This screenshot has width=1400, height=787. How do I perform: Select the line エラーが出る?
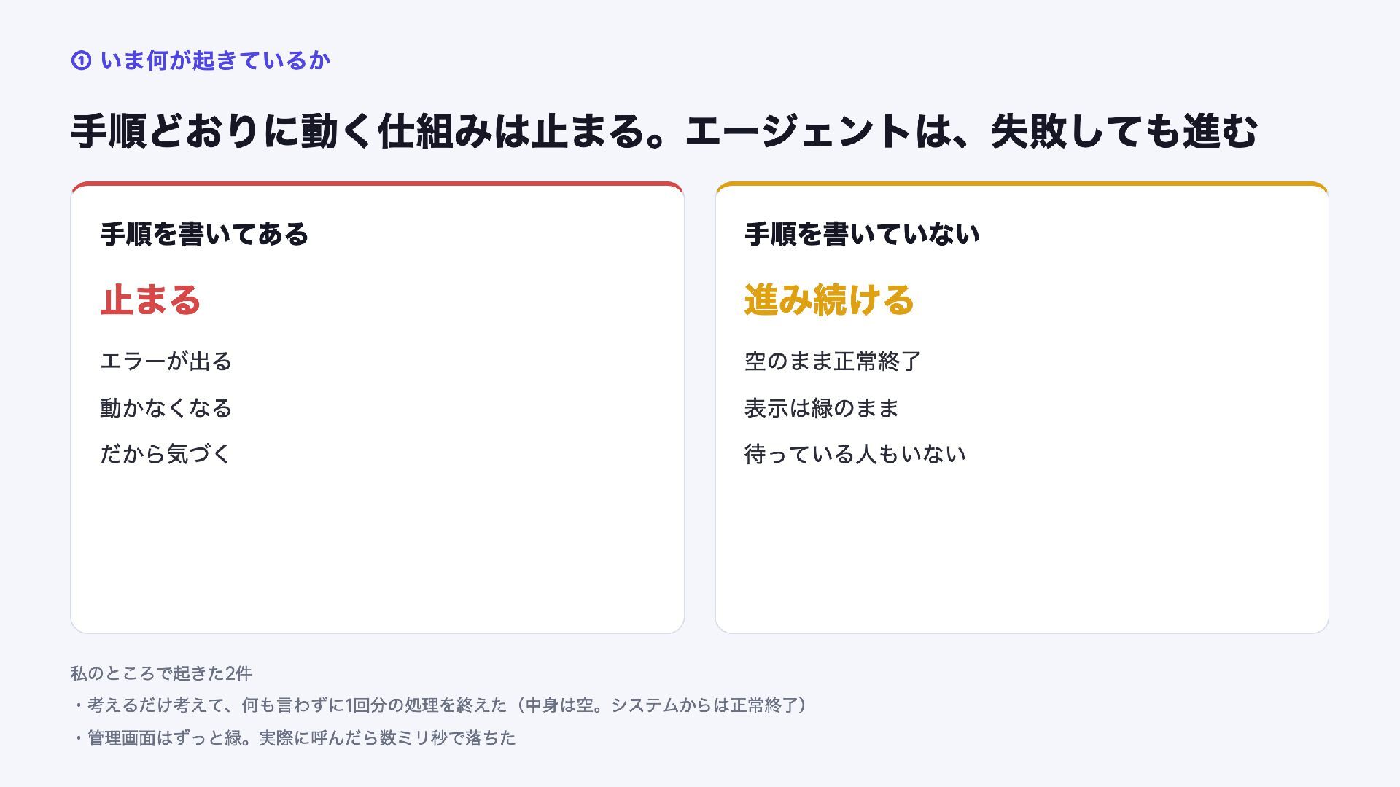click(166, 361)
